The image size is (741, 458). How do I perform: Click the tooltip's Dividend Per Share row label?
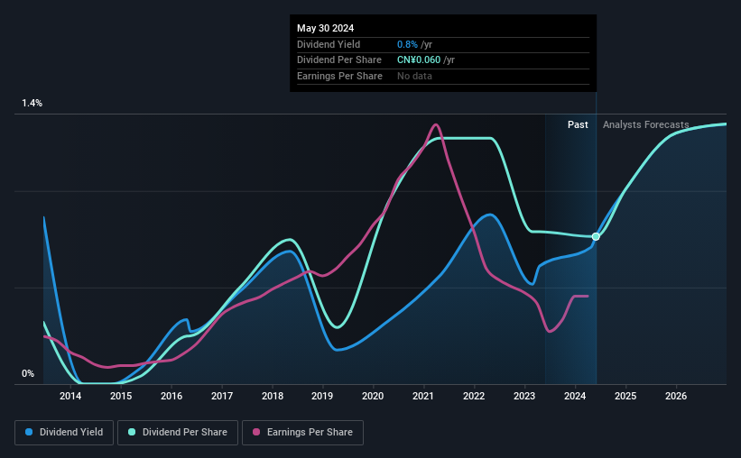coord(339,60)
